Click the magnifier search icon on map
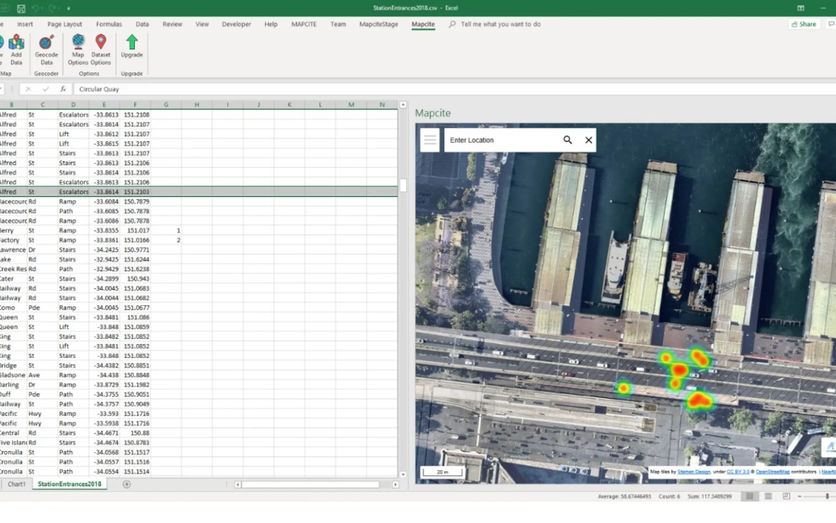Screen dimensions: 836x523 (567, 140)
